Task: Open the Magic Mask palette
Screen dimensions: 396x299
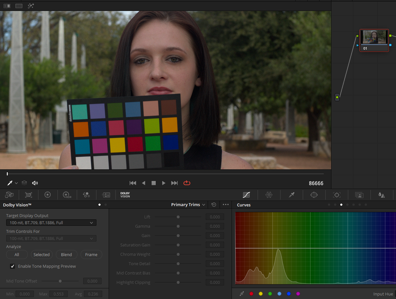Action: pyautogui.click(x=359, y=195)
